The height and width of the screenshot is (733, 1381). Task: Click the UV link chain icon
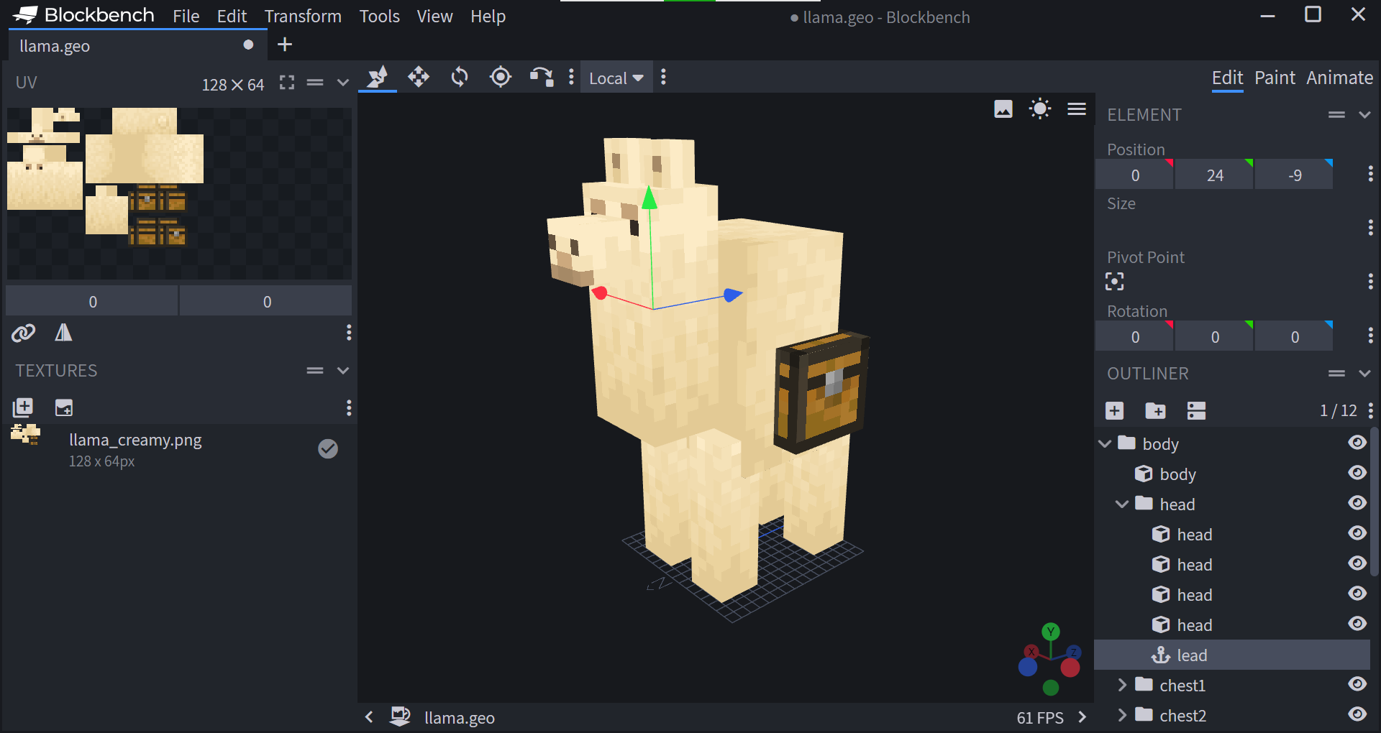coord(23,333)
